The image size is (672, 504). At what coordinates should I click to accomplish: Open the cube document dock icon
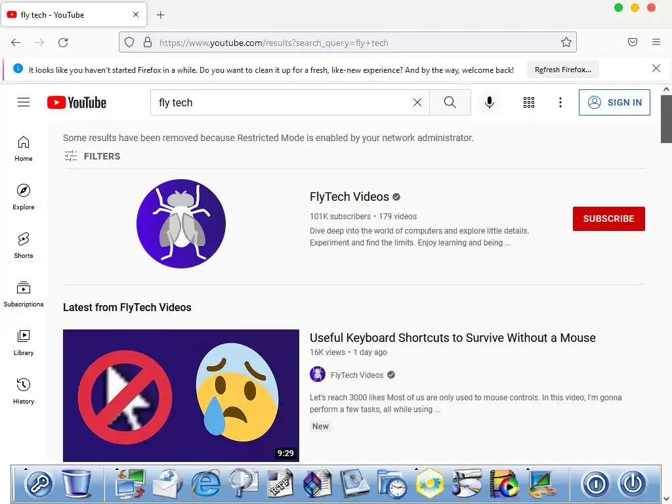pos(318,484)
